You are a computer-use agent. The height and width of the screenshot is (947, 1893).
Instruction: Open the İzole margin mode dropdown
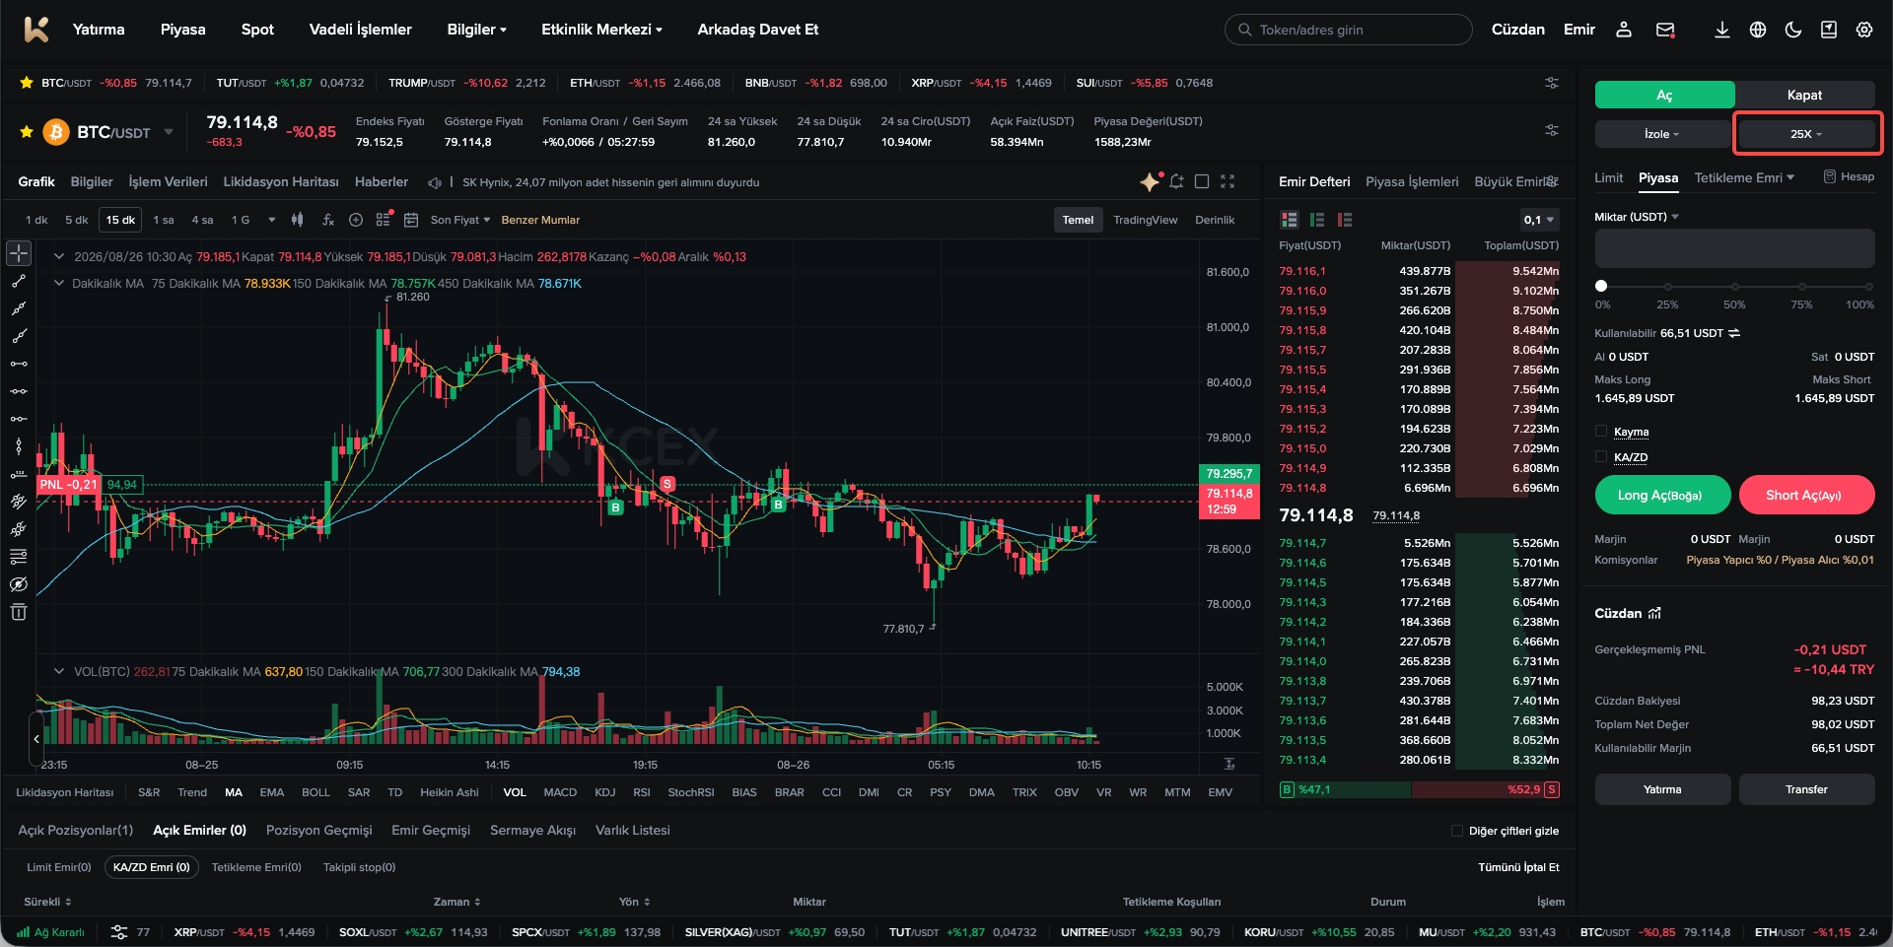click(x=1662, y=134)
